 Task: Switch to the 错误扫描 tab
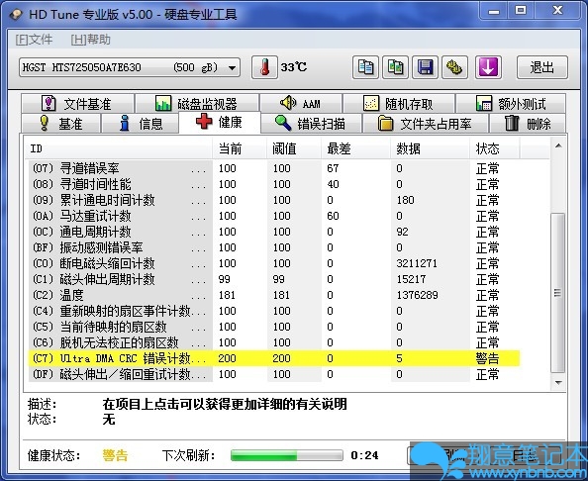tap(311, 124)
